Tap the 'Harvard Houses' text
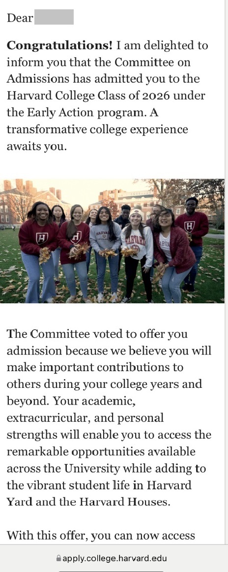The height and width of the screenshot is (572, 228). pyautogui.click(x=124, y=502)
